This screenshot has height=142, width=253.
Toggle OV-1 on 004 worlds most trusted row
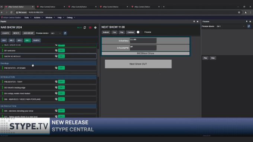[61, 93]
